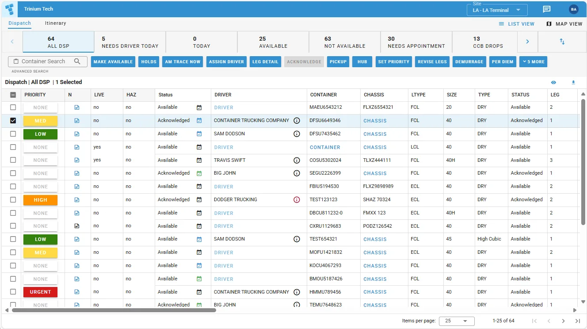Screen dimensions: 587x329
Task: Switch to Map View
Action: click(x=564, y=24)
